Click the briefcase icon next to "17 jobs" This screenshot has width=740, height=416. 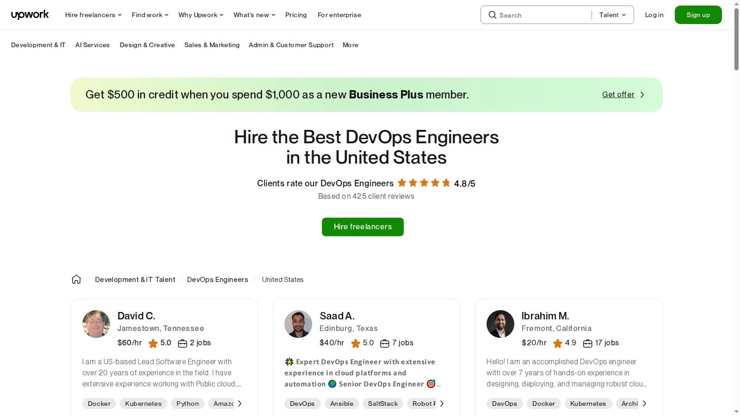(587, 343)
